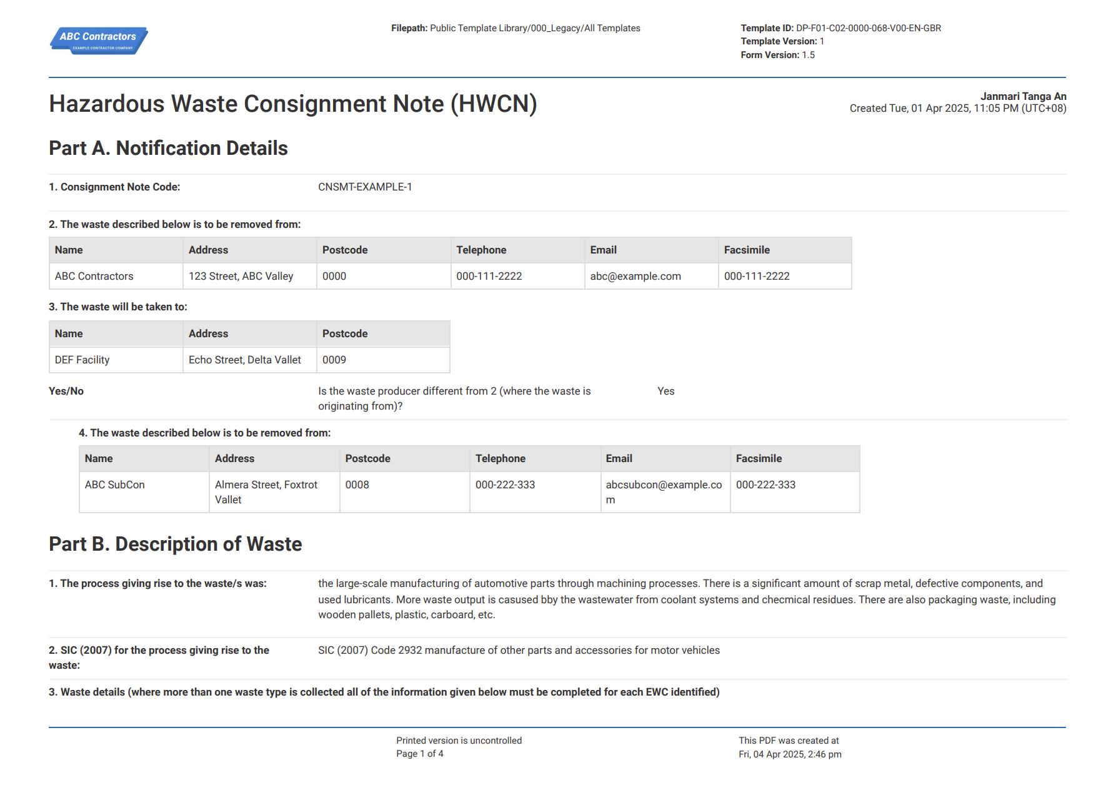Click the Yes answer for waste producer question
Image resolution: width=1116 pixels, height=788 pixels.
click(665, 391)
